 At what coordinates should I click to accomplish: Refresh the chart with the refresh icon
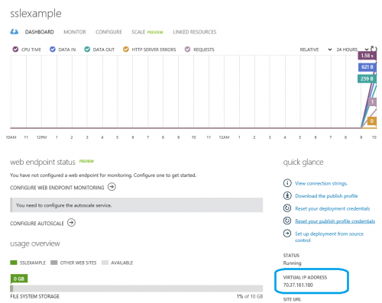pyautogui.click(x=374, y=48)
